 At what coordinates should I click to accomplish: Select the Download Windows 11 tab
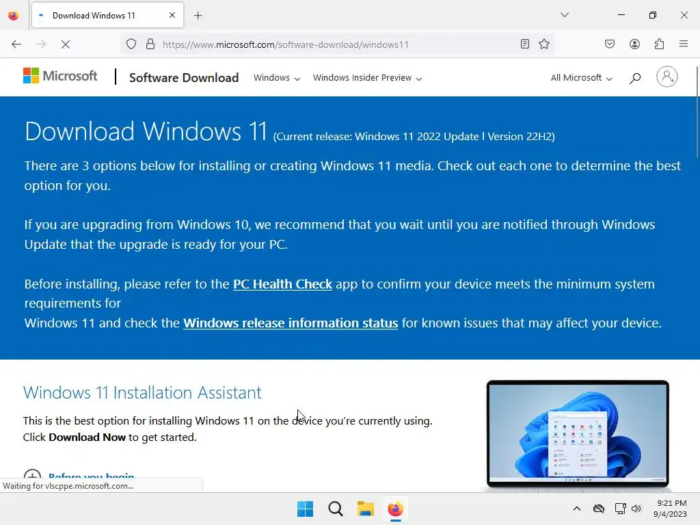[107, 16]
